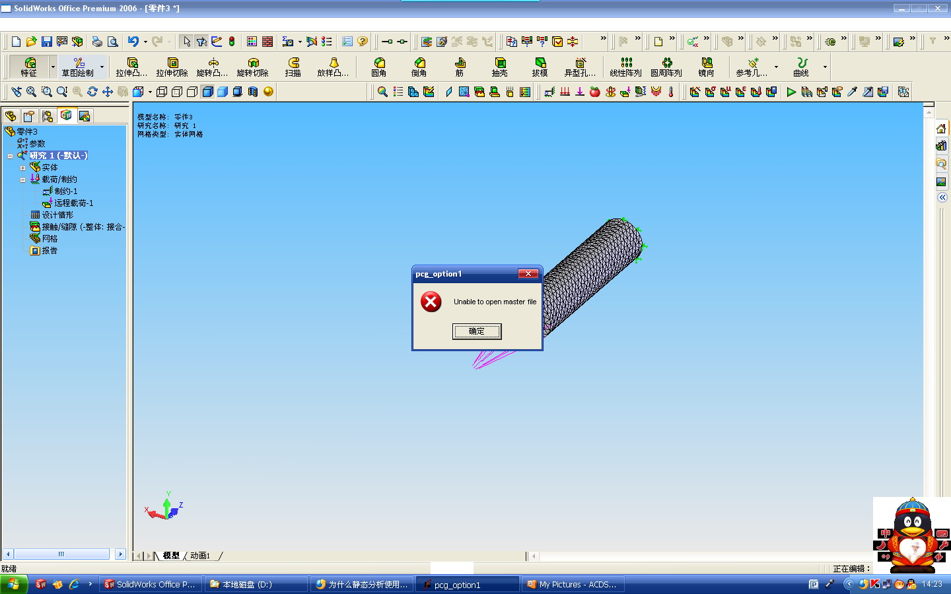
Task: Switch to the ConfigurationManager tab
Action: (48, 116)
